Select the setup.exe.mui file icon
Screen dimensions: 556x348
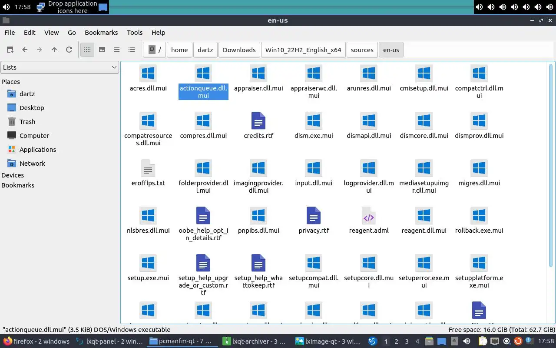click(148, 263)
